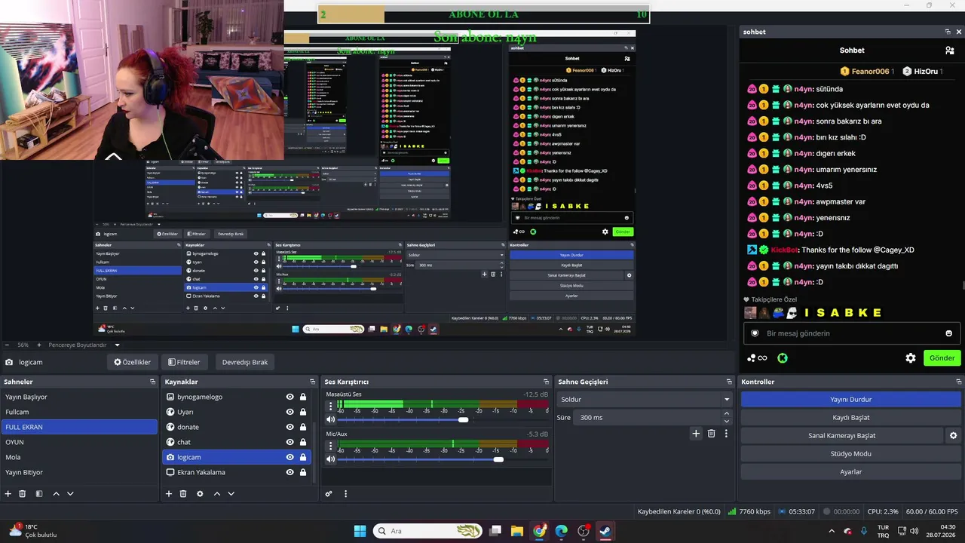This screenshot has width=965, height=543.
Task: Mute Masaüstü Ses speaker icon
Action: click(331, 419)
